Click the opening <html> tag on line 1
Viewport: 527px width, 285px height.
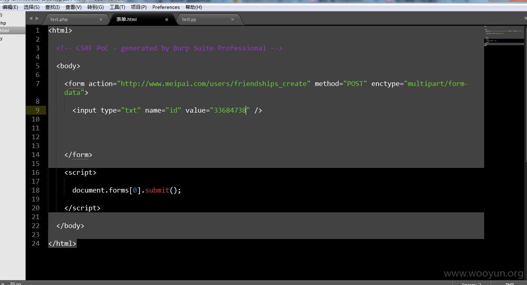click(60, 30)
